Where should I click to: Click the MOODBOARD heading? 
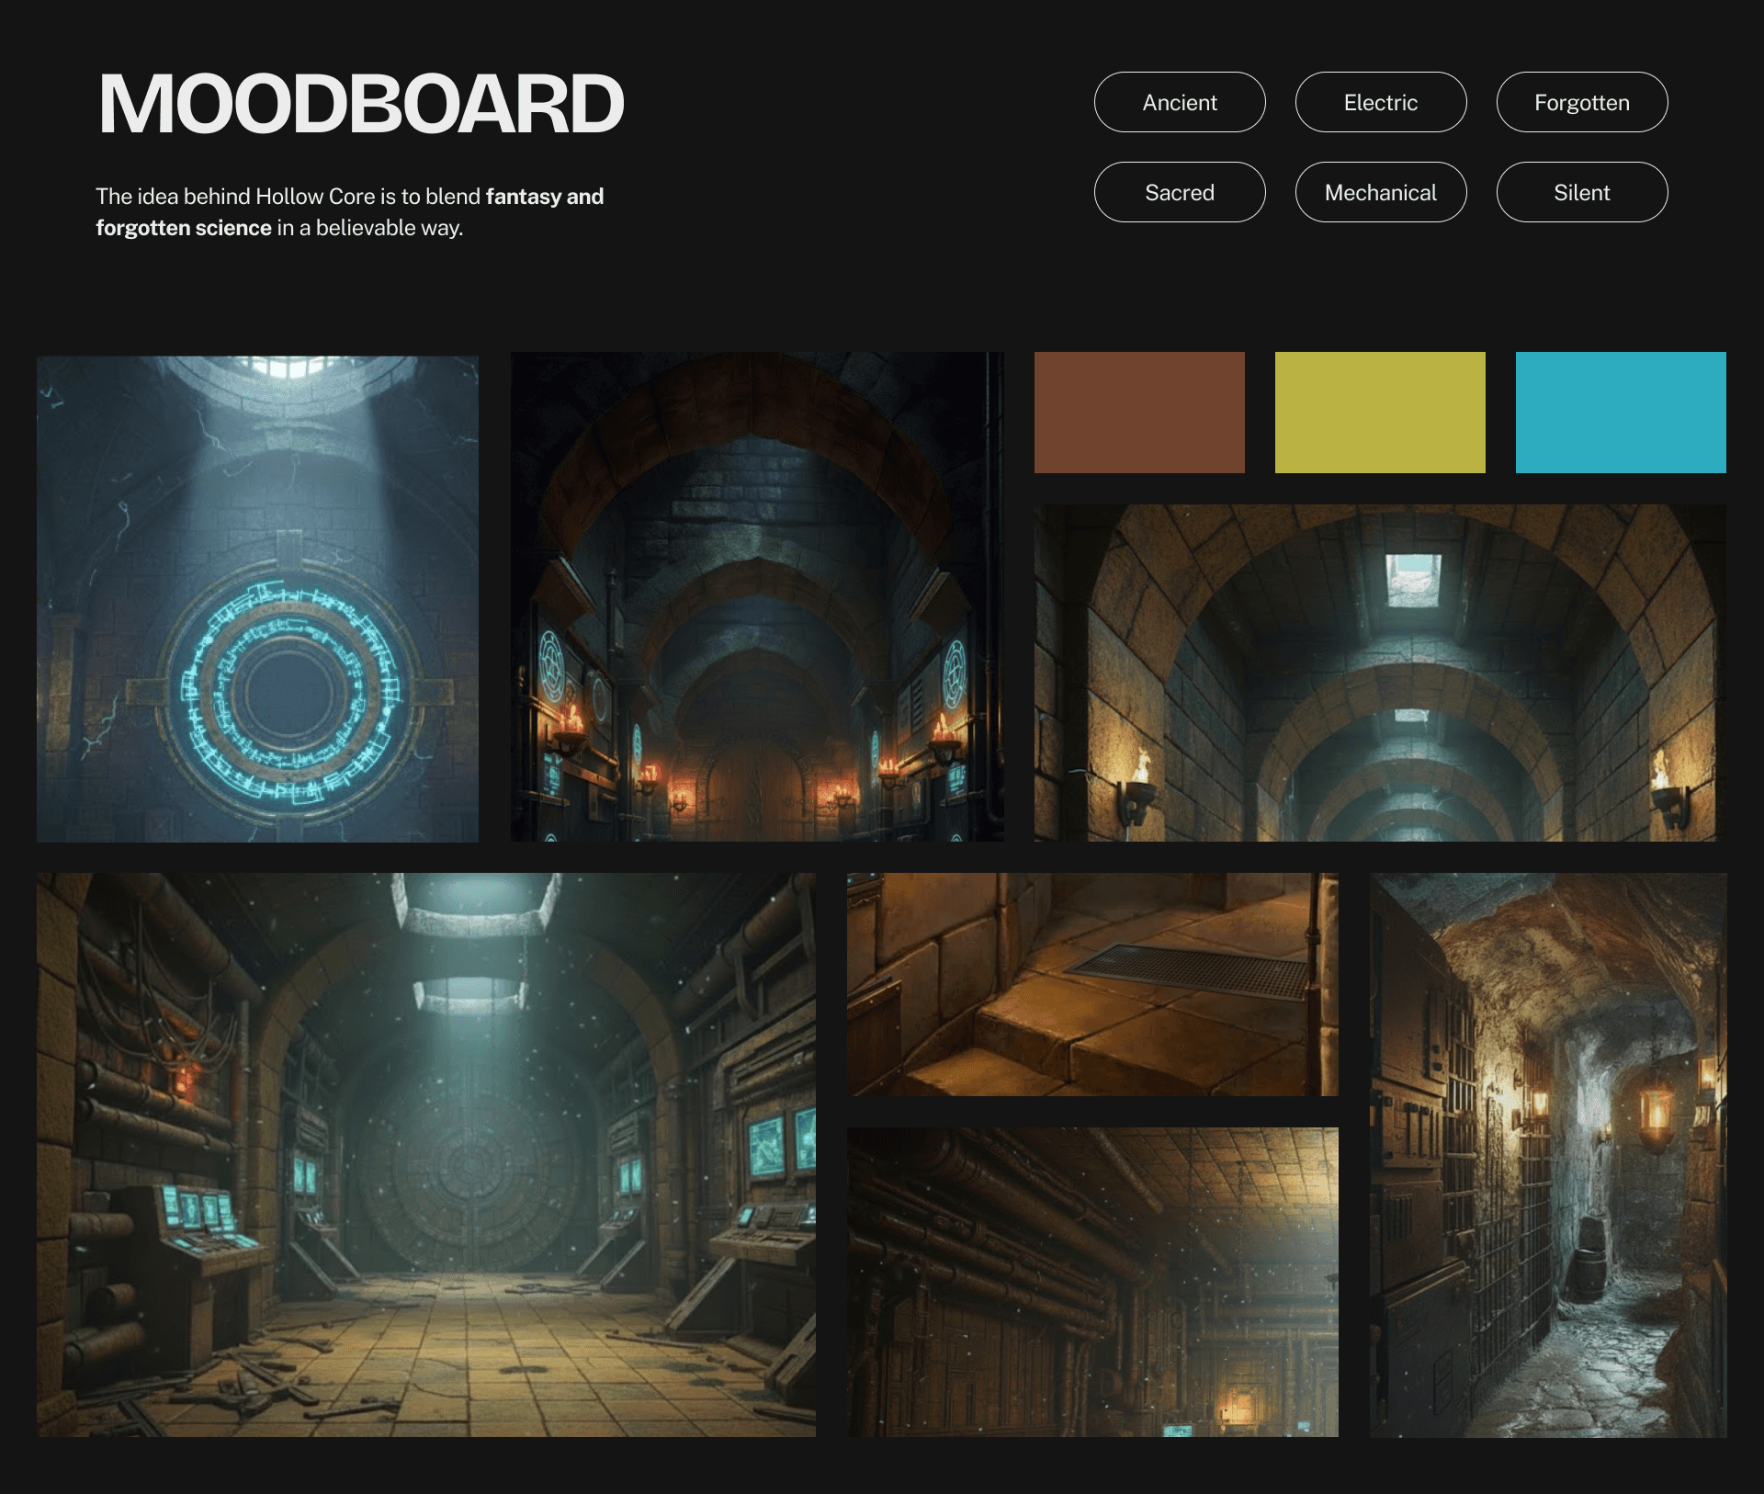(x=360, y=104)
